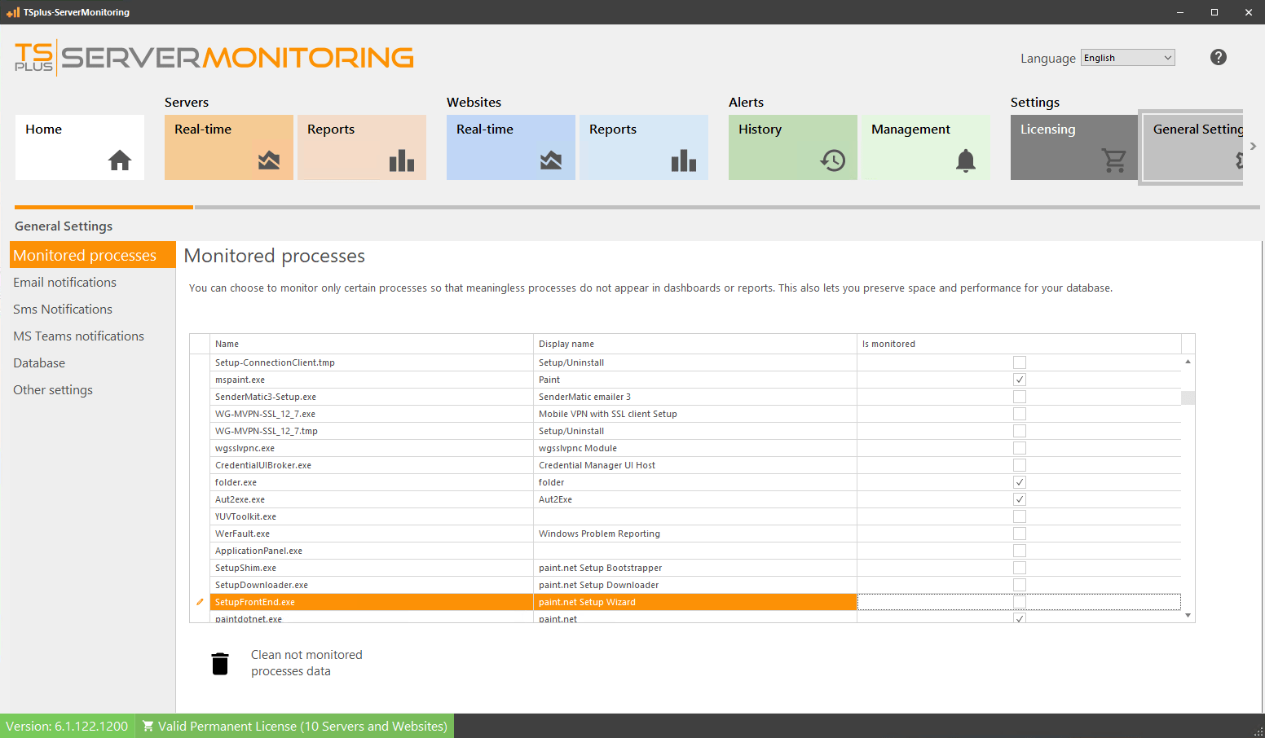Enable monitoring for SetupDownloader.exe

click(x=1020, y=585)
